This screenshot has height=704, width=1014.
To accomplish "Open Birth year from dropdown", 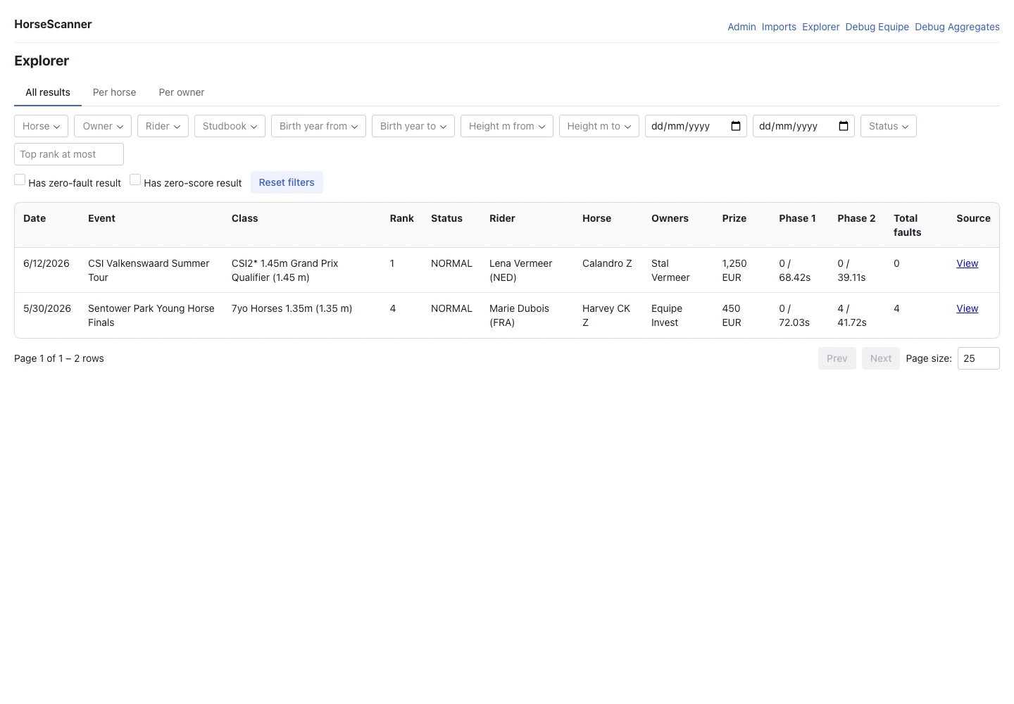I will tap(318, 126).
